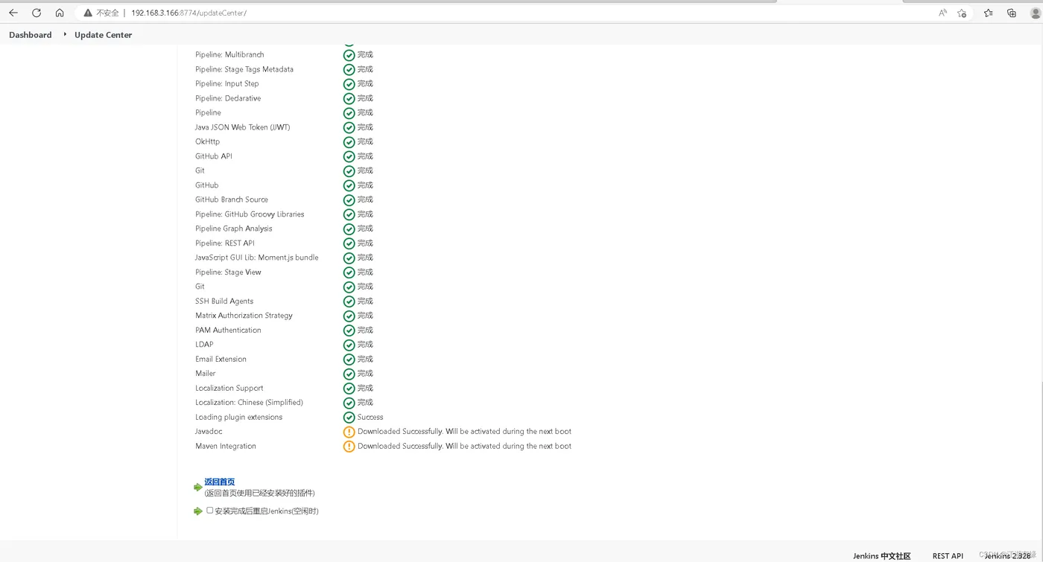The height and width of the screenshot is (562, 1043).
Task: Open the browser profile avatar
Action: 1036,13
